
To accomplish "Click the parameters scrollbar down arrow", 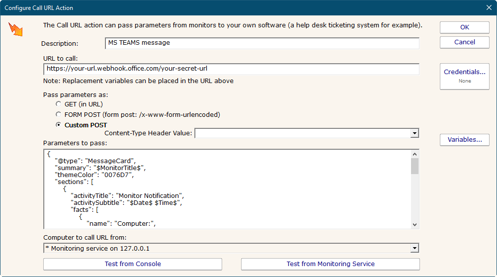I will coord(414,224).
